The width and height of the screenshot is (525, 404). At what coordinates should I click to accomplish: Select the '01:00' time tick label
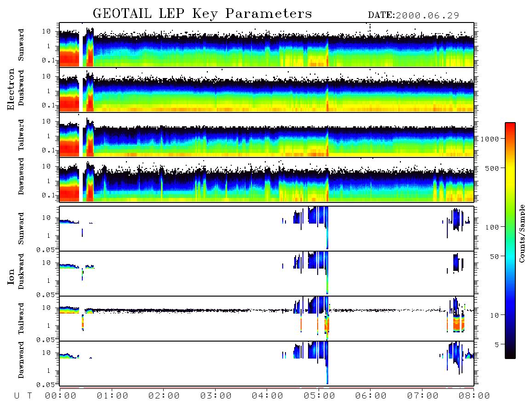coord(113,396)
